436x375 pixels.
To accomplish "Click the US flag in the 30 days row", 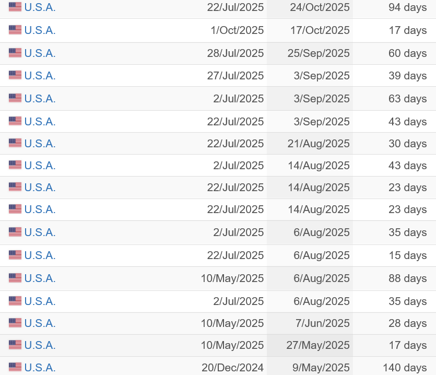I will pyautogui.click(x=15, y=144).
